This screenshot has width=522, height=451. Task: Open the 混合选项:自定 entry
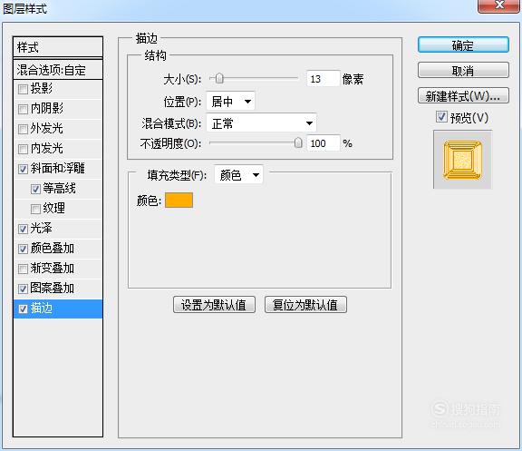[x=58, y=70]
